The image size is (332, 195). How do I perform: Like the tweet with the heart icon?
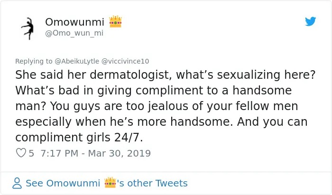(21, 153)
